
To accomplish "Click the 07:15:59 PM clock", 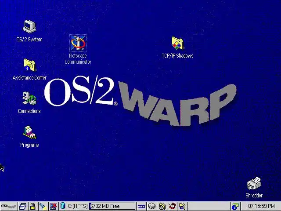I will [x=261, y=206].
